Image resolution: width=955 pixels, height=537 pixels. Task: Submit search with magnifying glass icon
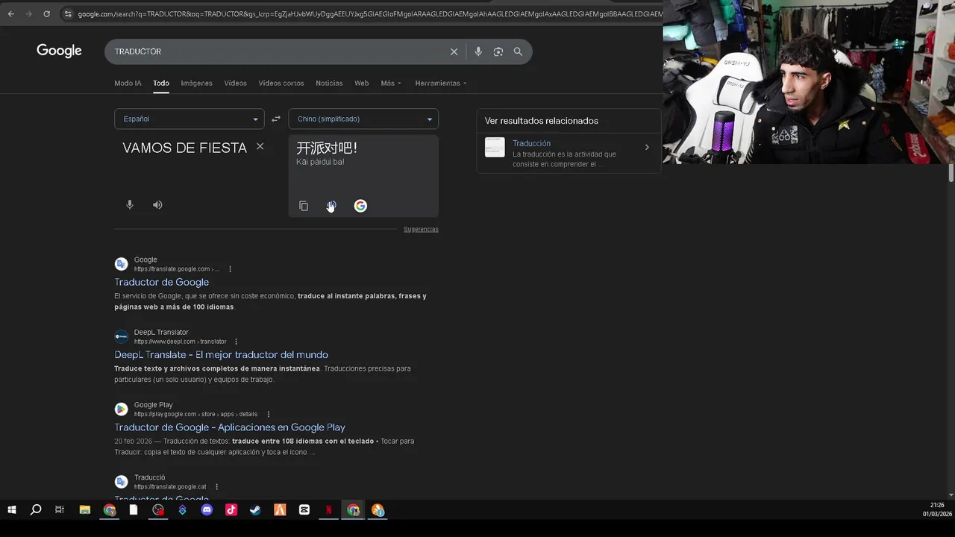518,51
